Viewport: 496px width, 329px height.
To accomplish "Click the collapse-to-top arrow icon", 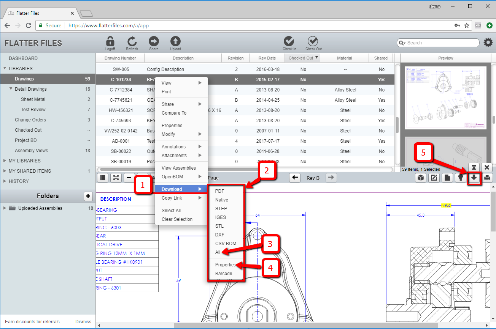I will pos(474,167).
